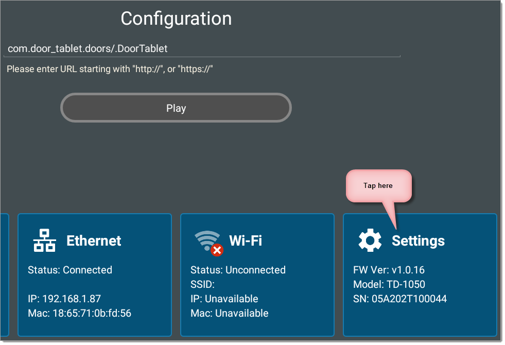Focus the com.door_tablet.doors URL input field
Screen dimensions: 505x345
[x=202, y=48]
